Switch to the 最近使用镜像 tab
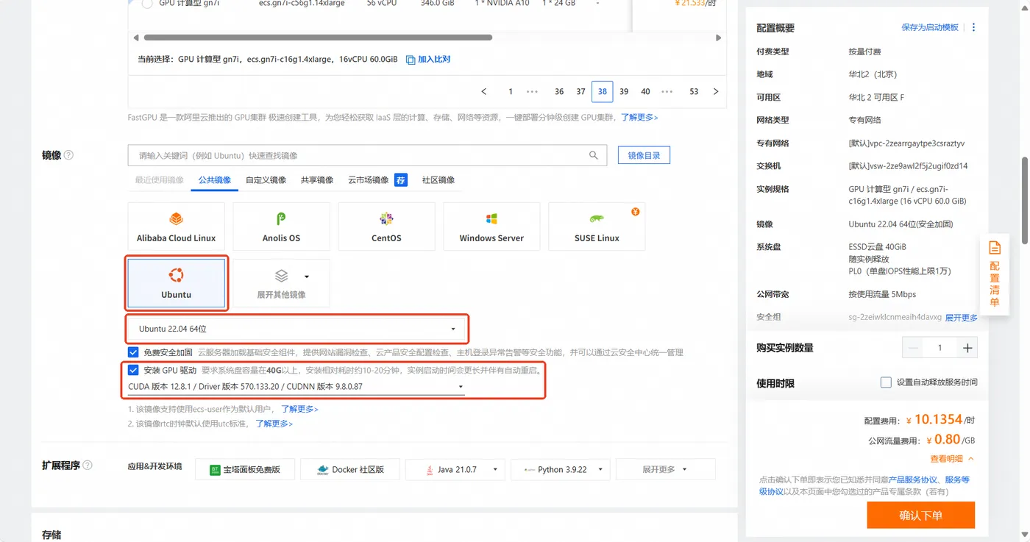The width and height of the screenshot is (1030, 542). (x=159, y=180)
